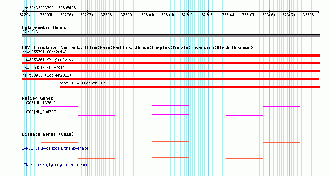Click the 32306k ruler position
This screenshot has height=176, width=330.
(269, 15)
